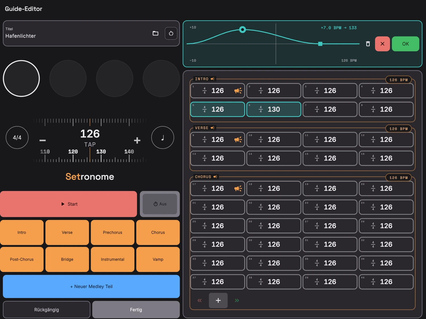The width and height of the screenshot is (426, 319).
Task: Add a Vamp section
Action: click(x=158, y=259)
